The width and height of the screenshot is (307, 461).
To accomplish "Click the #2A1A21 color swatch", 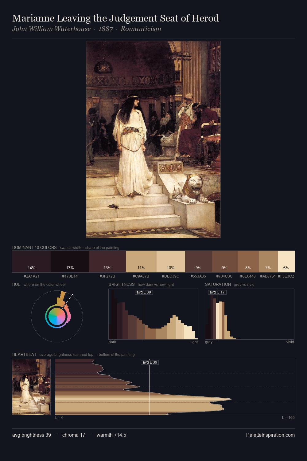I will (x=32, y=262).
